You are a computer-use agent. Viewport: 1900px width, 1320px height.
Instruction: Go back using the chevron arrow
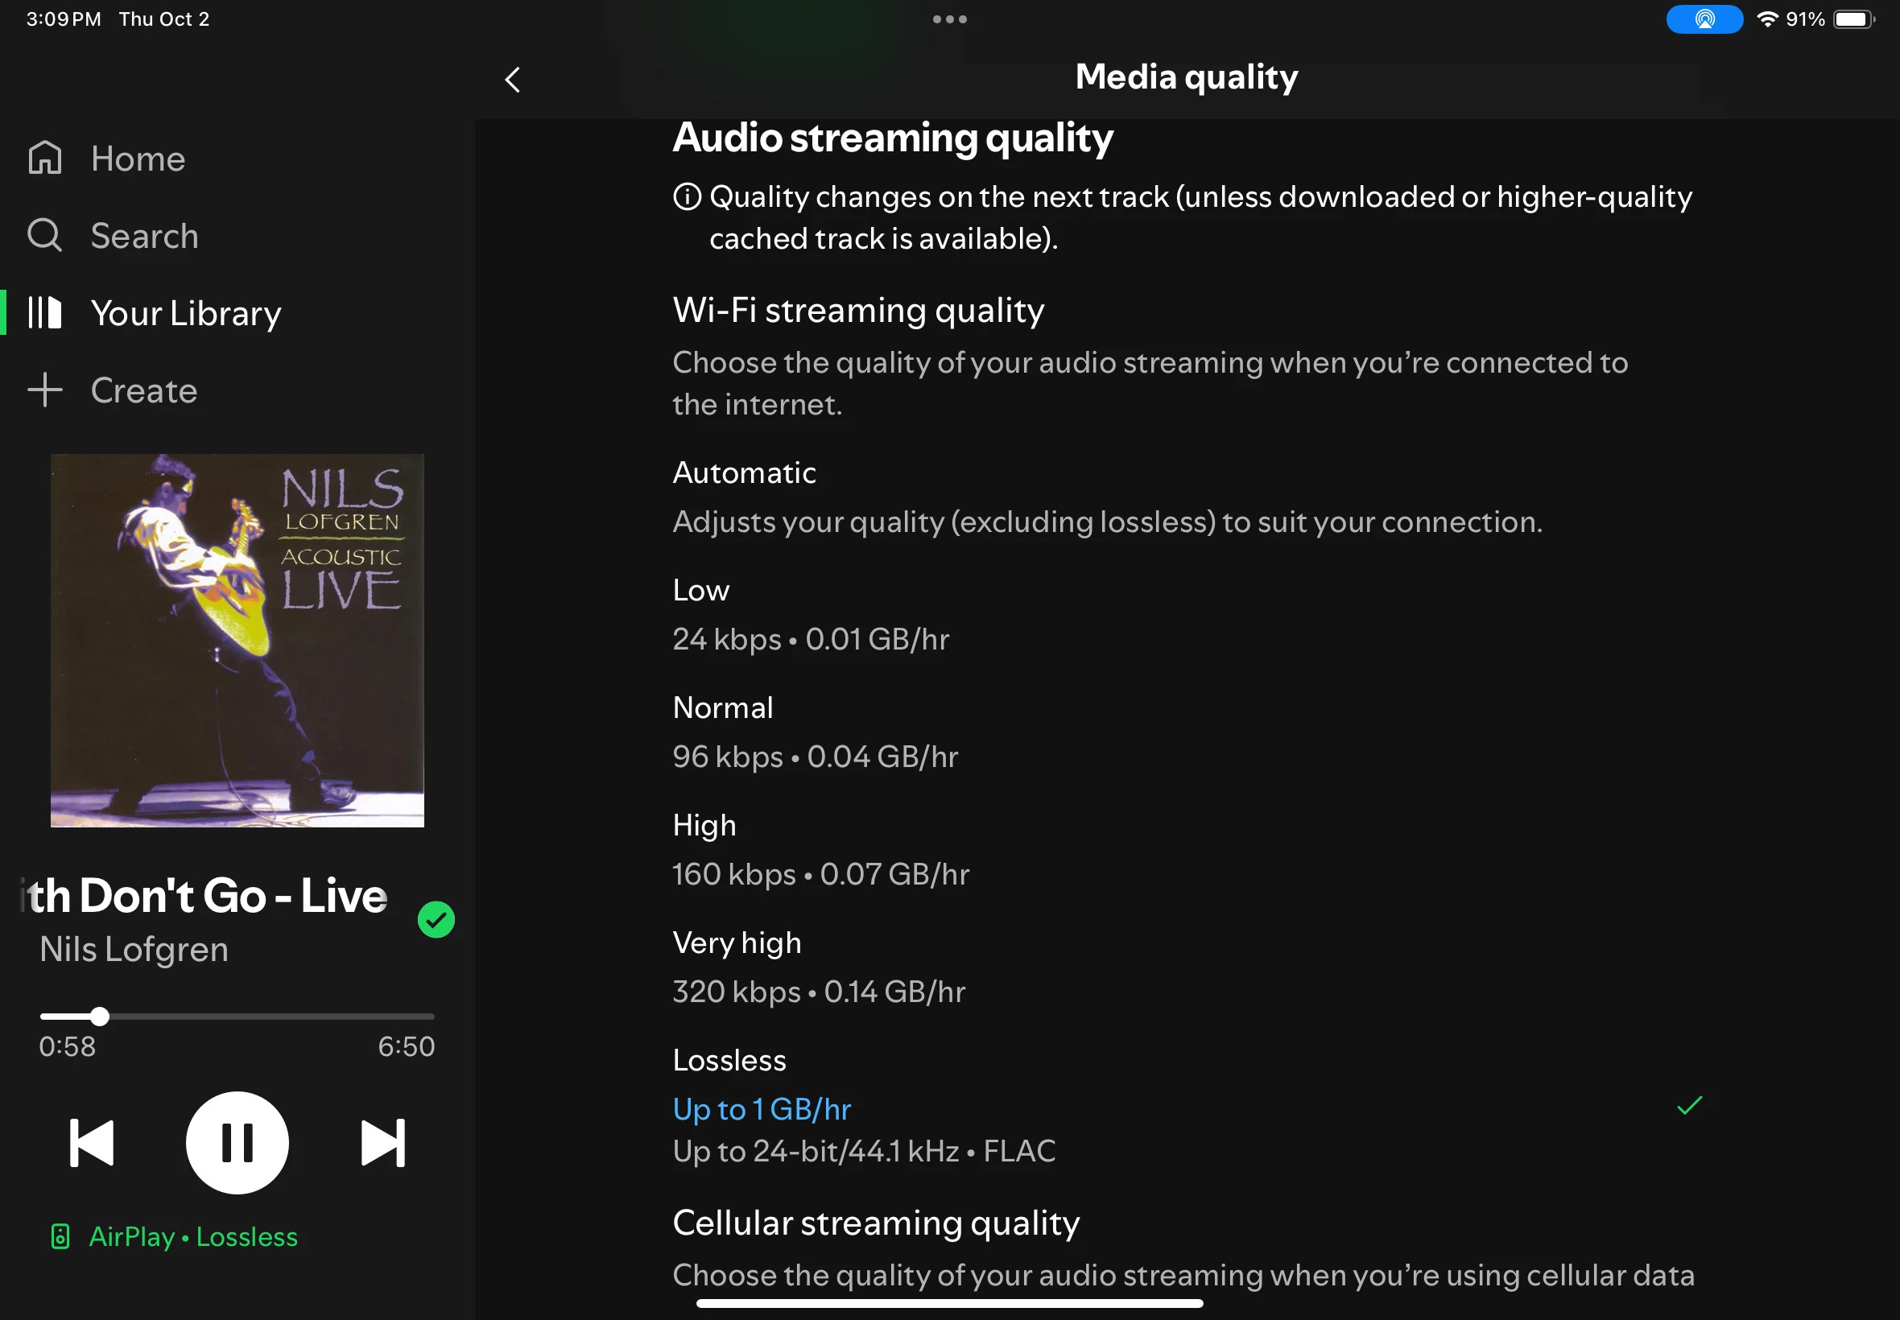click(x=512, y=80)
